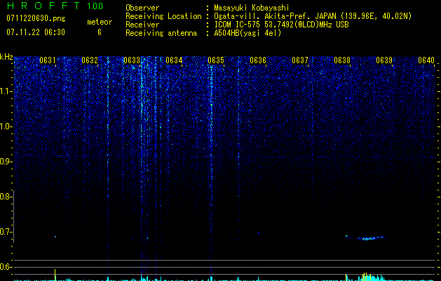Viewport: 441px width, 281px height.
Task: Click the 0.7 kHz axis label
Action: pos(6,232)
